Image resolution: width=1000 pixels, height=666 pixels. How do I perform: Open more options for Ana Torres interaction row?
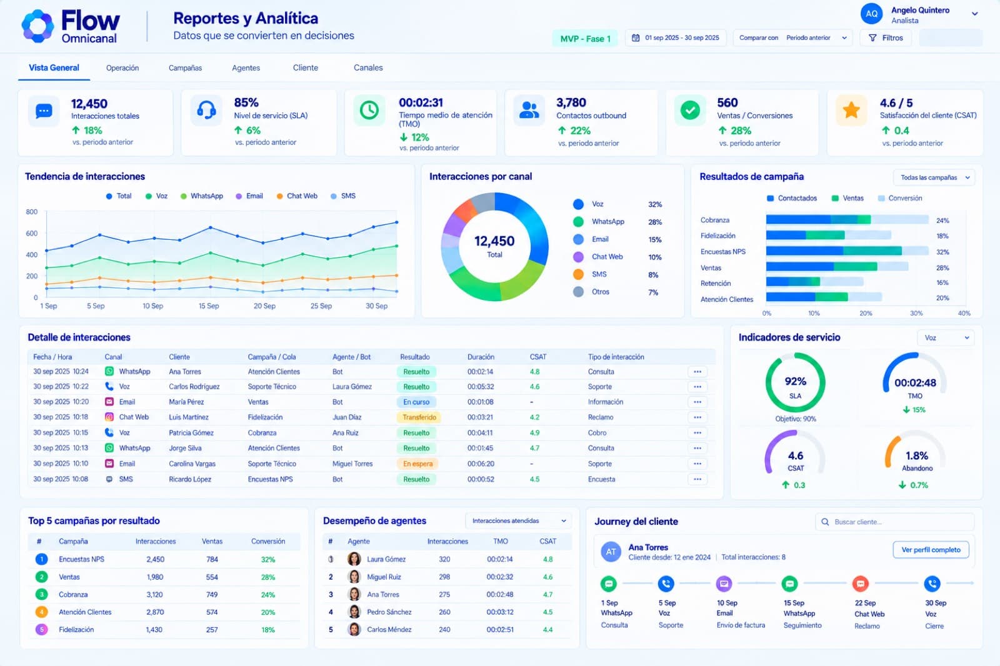[697, 372]
